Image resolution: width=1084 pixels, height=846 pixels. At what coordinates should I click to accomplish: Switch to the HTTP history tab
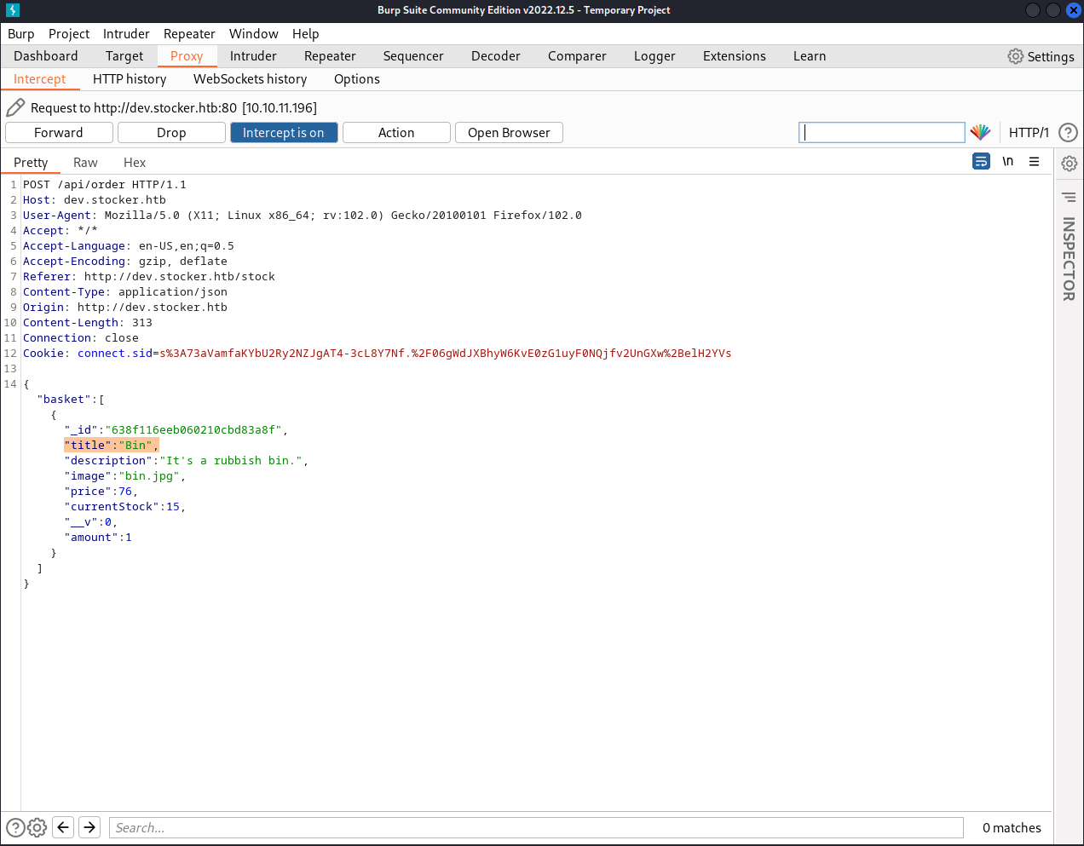point(130,79)
